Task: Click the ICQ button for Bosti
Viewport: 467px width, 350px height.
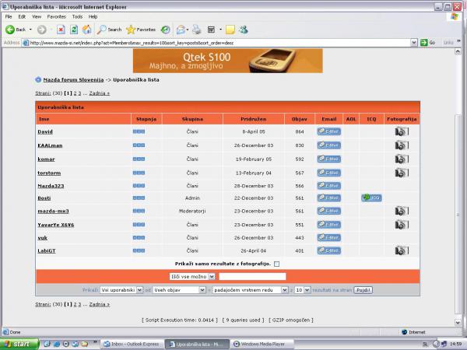Action: pos(371,198)
